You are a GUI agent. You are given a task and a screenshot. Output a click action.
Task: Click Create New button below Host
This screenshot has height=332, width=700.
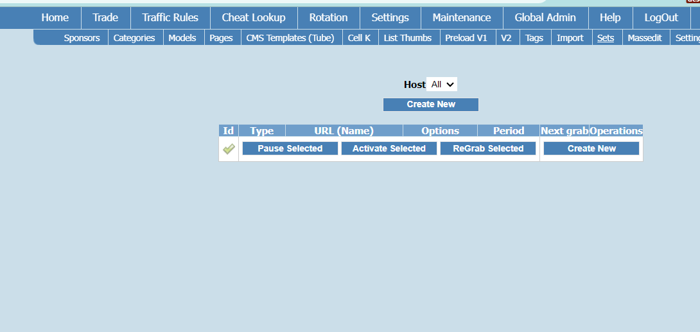[x=431, y=105]
